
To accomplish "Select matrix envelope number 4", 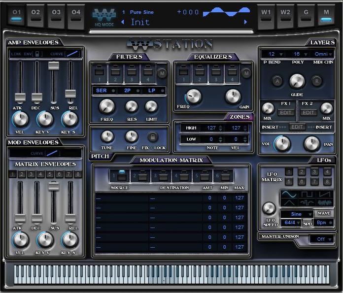I will coord(40,174).
